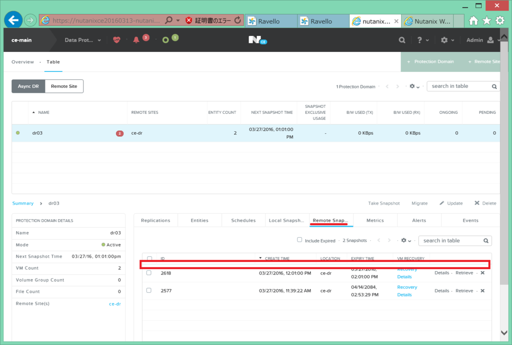The image size is (512, 345).
Task: Click the cluster health heart icon
Action: 116,40
